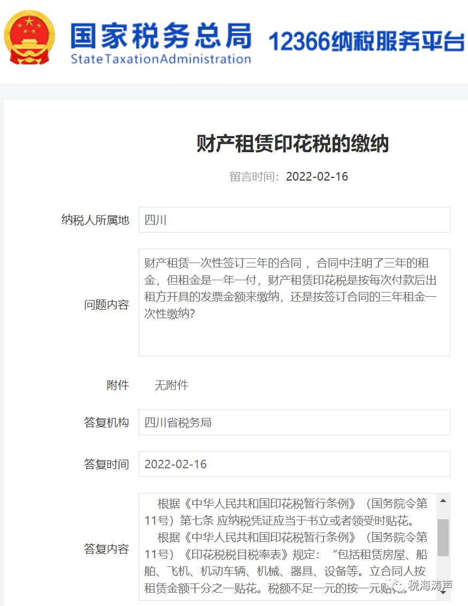Click the 留言时间 date 2022-02-16

click(x=317, y=177)
